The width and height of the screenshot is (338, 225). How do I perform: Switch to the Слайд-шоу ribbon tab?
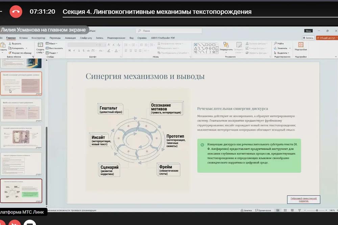86,38
